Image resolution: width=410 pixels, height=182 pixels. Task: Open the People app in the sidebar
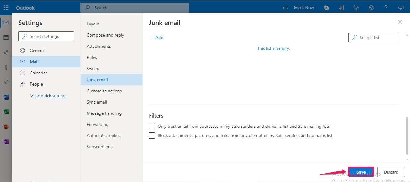click(x=6, y=52)
